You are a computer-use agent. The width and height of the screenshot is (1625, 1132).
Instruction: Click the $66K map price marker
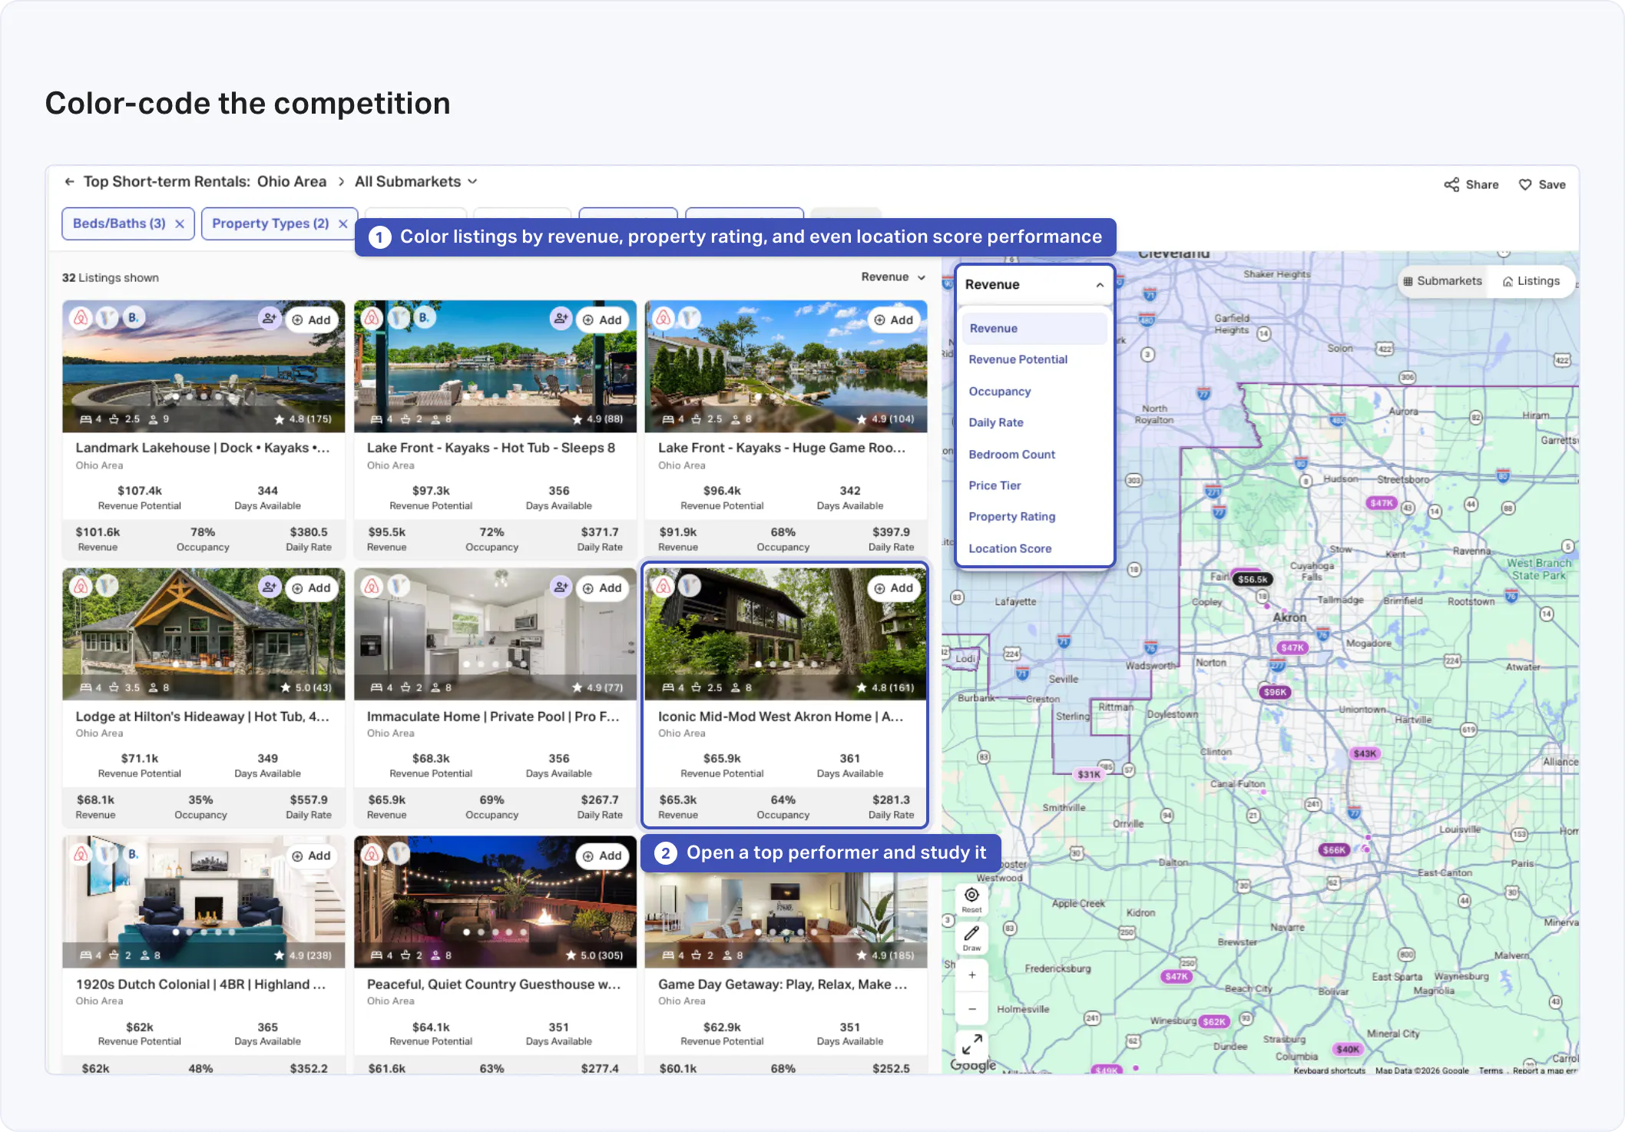pyautogui.click(x=1333, y=850)
